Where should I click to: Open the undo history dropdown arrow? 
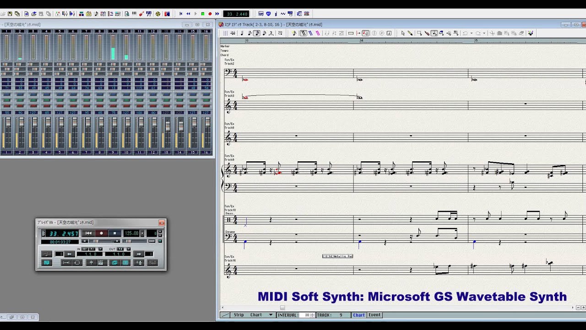coord(472,33)
